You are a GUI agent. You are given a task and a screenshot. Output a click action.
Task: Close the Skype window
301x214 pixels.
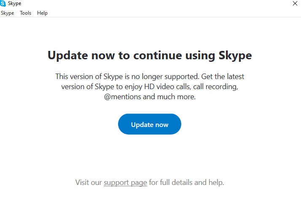(x=295, y=3)
